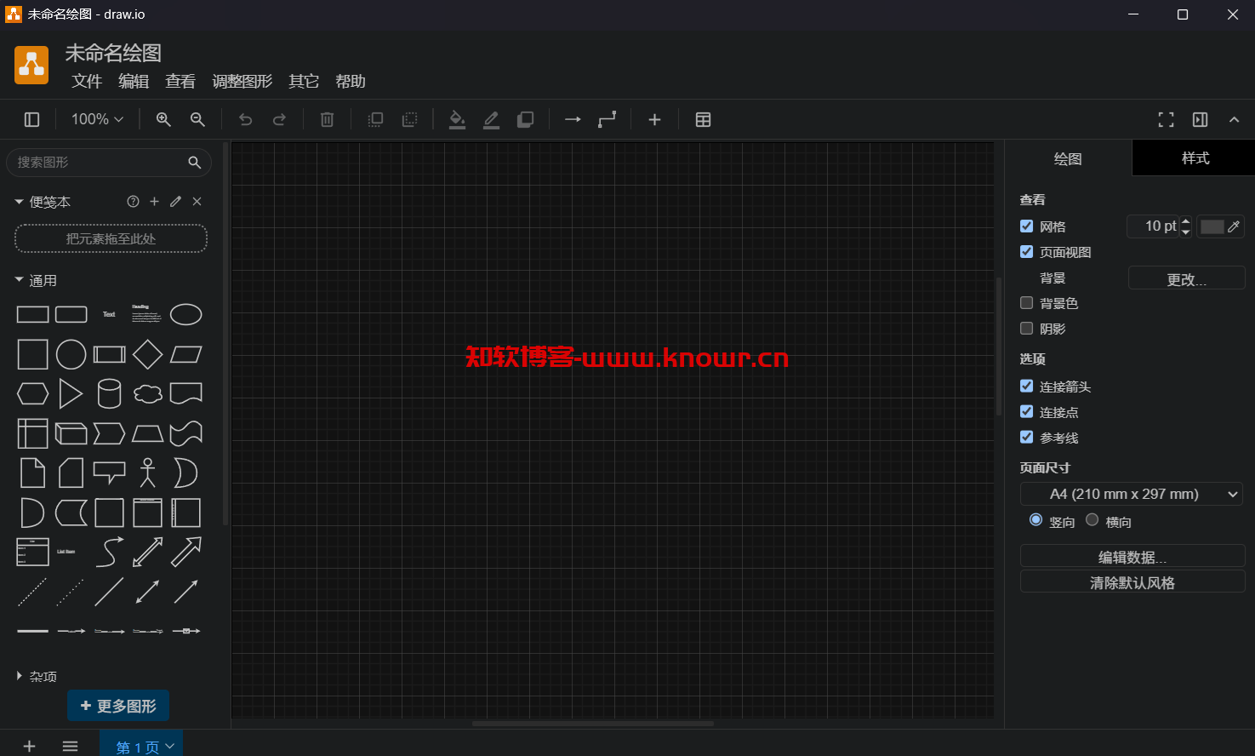The height and width of the screenshot is (756, 1255).
Task: Click the connection arrow style icon
Action: [573, 120]
